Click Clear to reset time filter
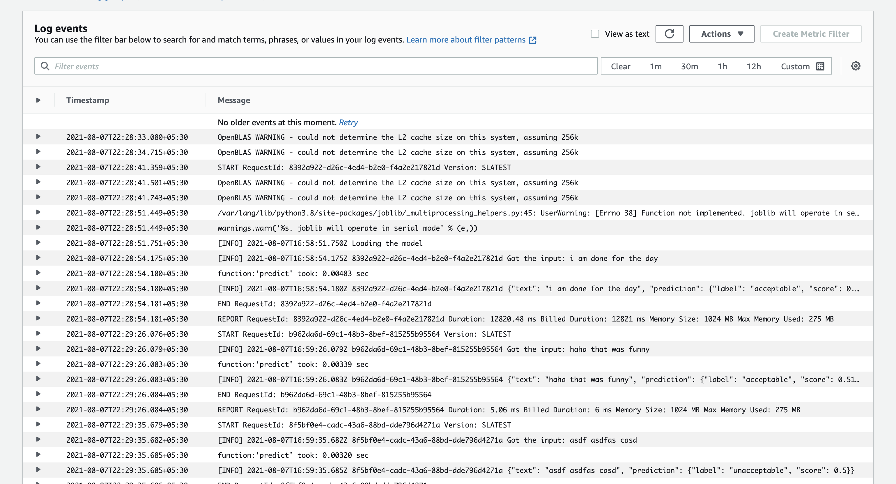896x484 pixels. pyautogui.click(x=620, y=66)
